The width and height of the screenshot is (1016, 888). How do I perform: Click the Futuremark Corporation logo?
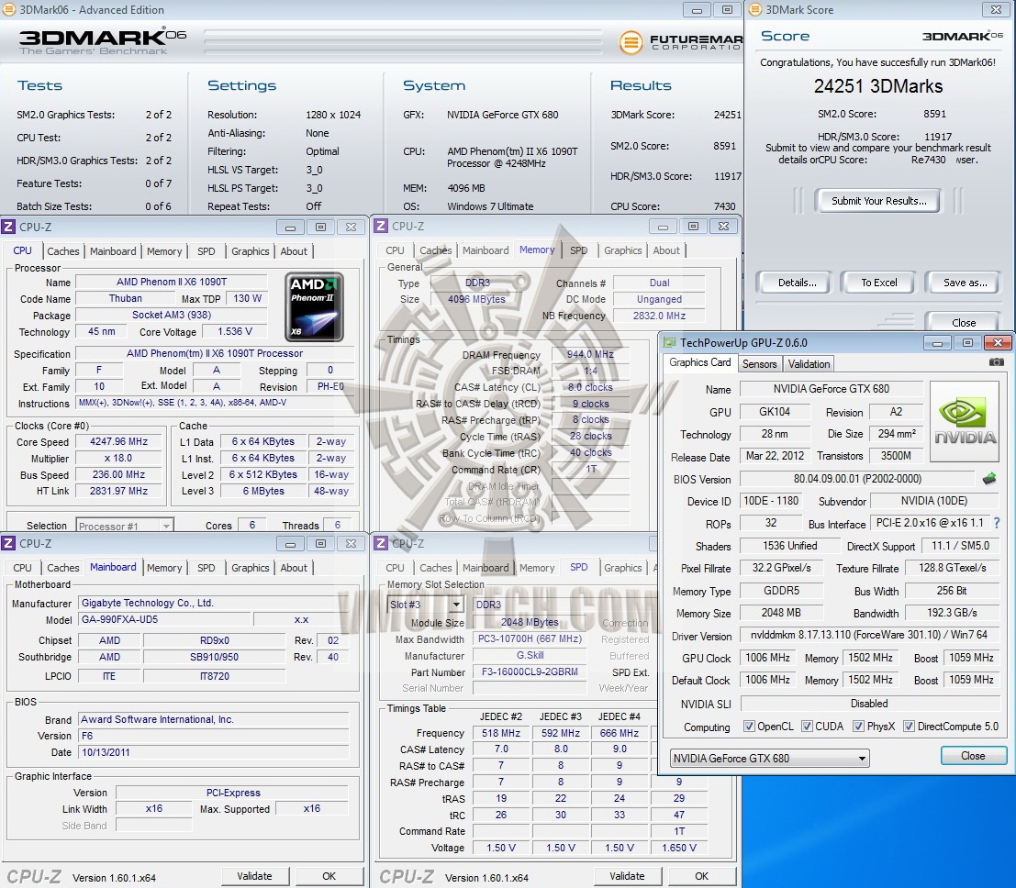coord(679,42)
